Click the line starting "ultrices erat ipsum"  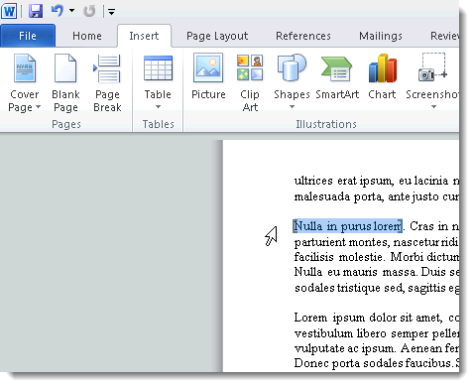coord(377,181)
